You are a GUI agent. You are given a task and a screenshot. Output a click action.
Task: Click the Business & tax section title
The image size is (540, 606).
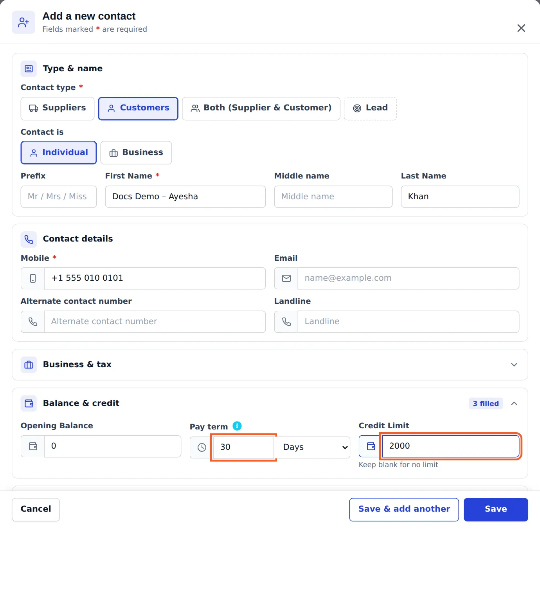tap(77, 364)
